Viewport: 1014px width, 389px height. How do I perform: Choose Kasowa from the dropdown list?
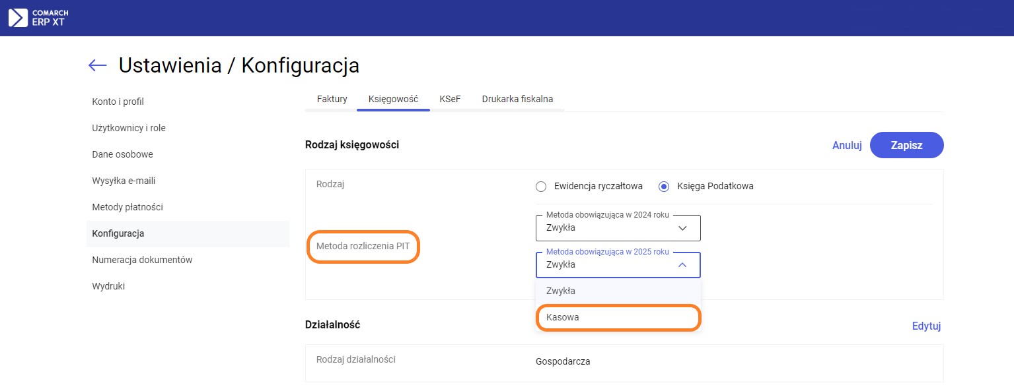tap(618, 317)
